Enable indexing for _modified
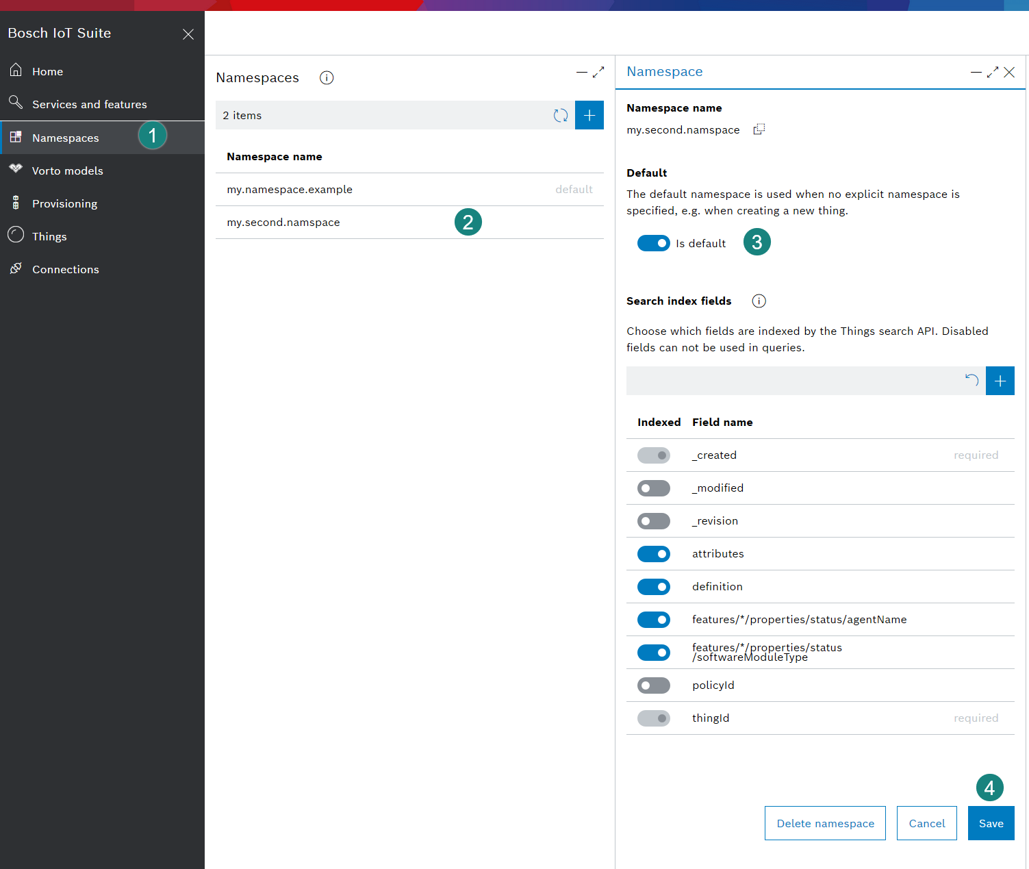Viewport: 1029px width, 869px height. pos(654,488)
